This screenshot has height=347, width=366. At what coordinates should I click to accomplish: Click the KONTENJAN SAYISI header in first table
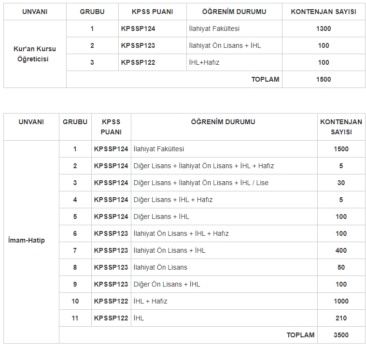pyautogui.click(x=324, y=12)
